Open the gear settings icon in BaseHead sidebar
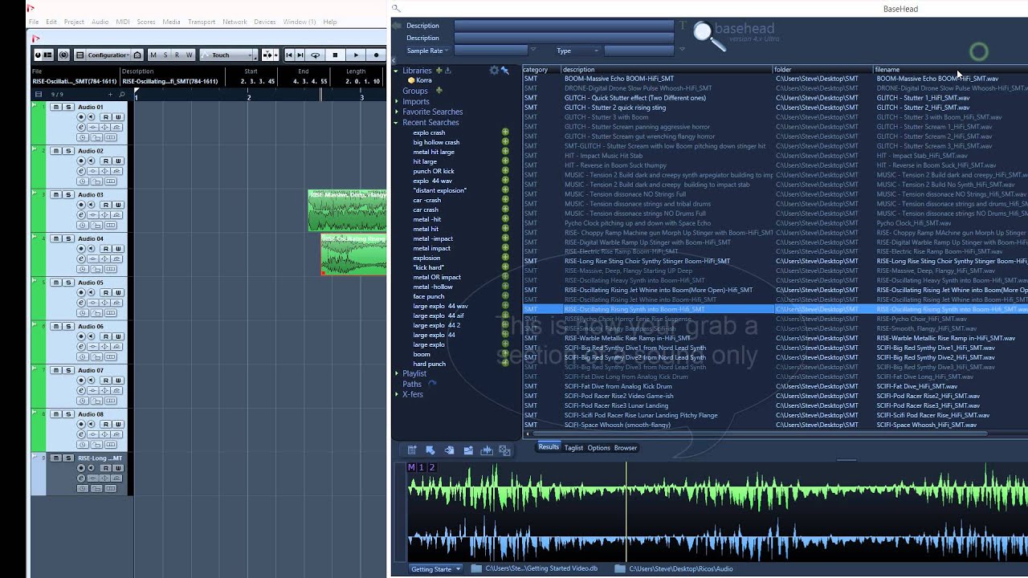 tap(494, 71)
